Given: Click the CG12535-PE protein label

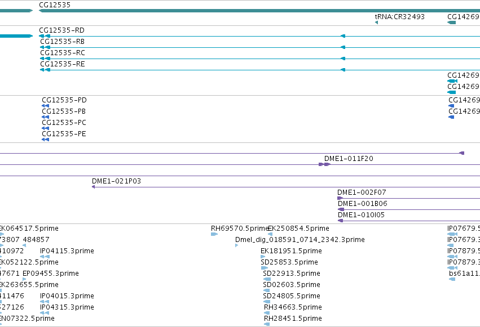Looking at the screenshot, I should tap(64, 134).
